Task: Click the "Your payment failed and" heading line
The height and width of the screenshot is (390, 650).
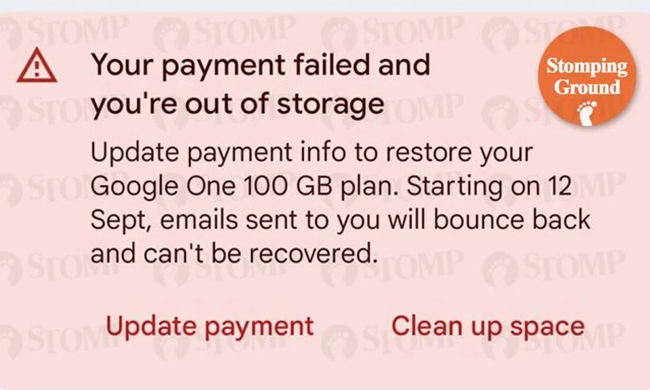Action: tap(261, 66)
